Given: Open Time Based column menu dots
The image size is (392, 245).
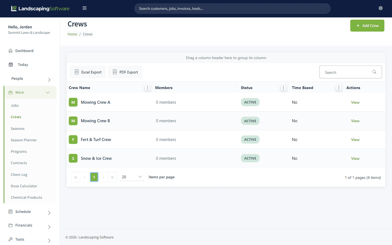Looking at the screenshot, I should pos(339,88).
